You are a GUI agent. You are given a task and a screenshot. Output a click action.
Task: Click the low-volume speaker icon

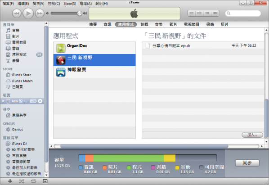click(48, 14)
